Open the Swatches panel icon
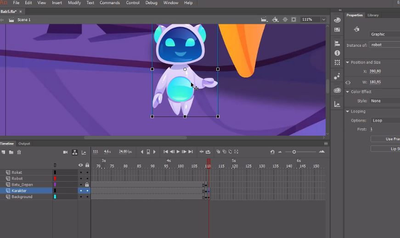Screen dimensions: 400x238 pyautogui.click(x=337, y=30)
